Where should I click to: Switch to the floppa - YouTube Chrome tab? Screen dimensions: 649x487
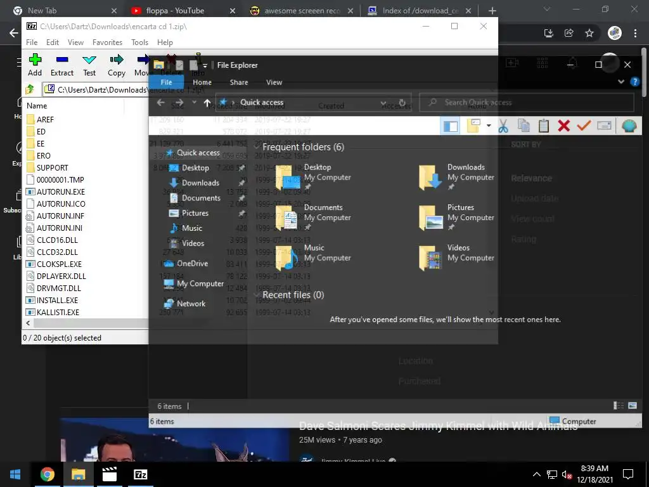pyautogui.click(x=181, y=11)
